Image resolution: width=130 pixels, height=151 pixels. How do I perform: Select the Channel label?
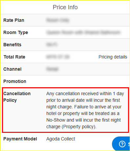pyautogui.click(x=12, y=69)
